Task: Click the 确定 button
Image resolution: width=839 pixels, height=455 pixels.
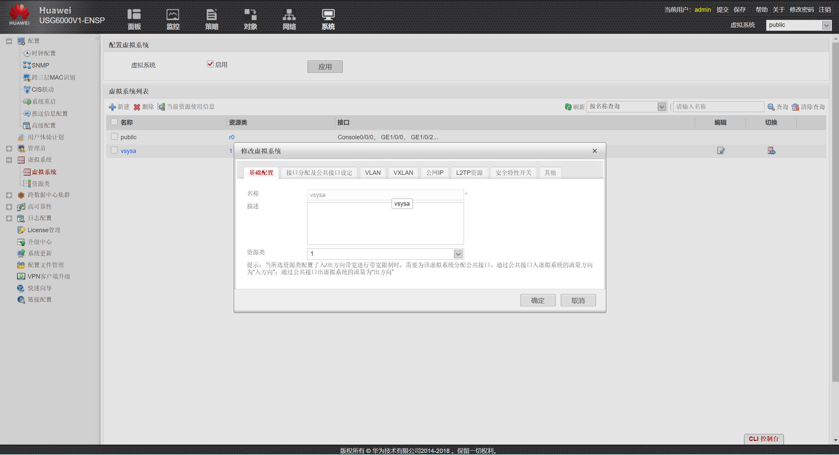Action: 538,301
